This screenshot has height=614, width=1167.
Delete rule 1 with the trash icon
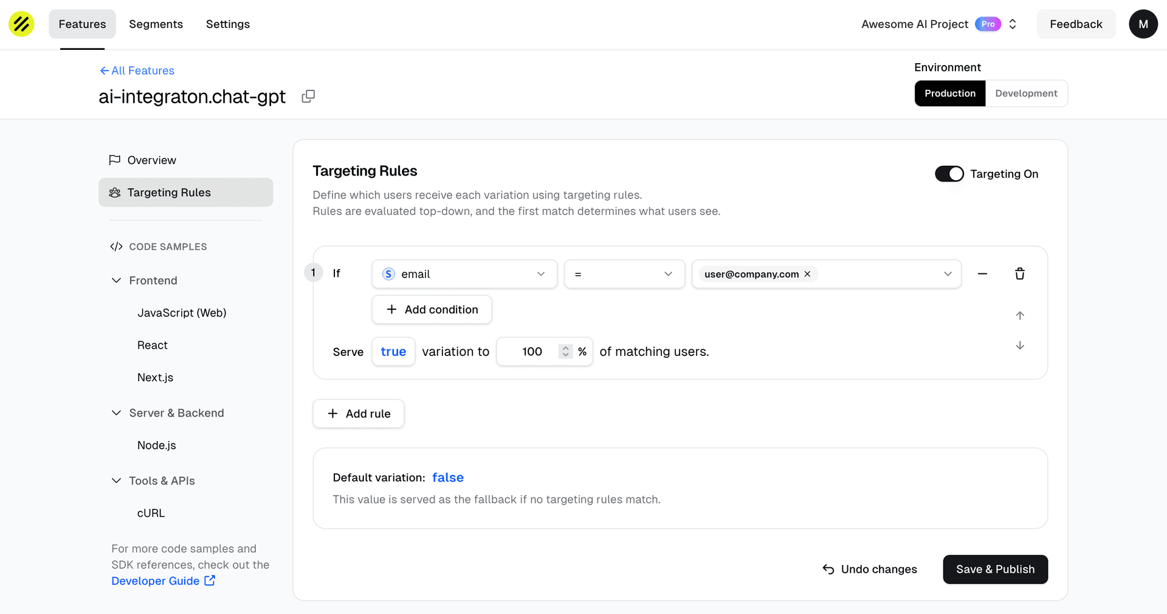point(1019,274)
